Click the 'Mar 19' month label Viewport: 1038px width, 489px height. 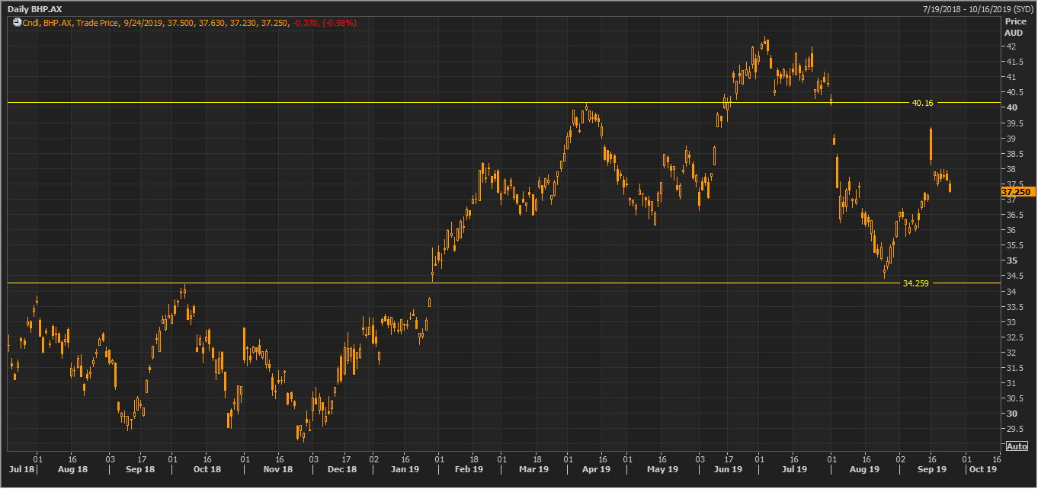click(x=533, y=469)
